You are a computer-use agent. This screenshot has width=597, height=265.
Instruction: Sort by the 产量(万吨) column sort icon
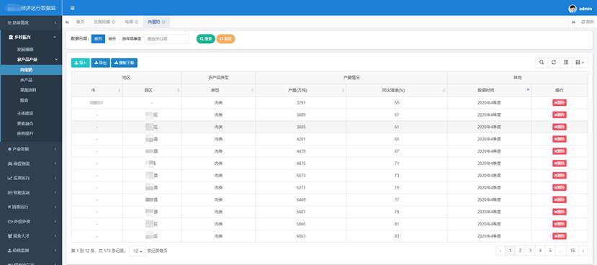click(x=343, y=90)
